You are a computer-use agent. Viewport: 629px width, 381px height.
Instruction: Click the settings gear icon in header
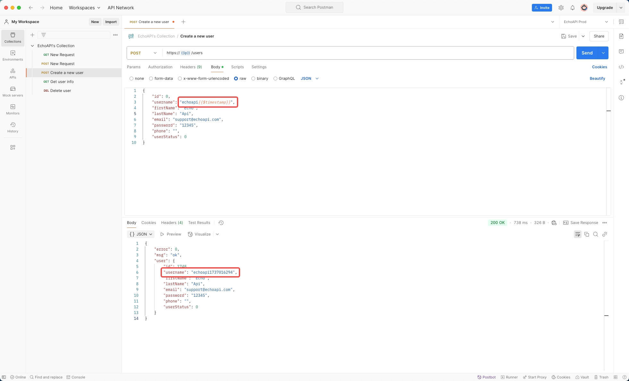(x=561, y=8)
